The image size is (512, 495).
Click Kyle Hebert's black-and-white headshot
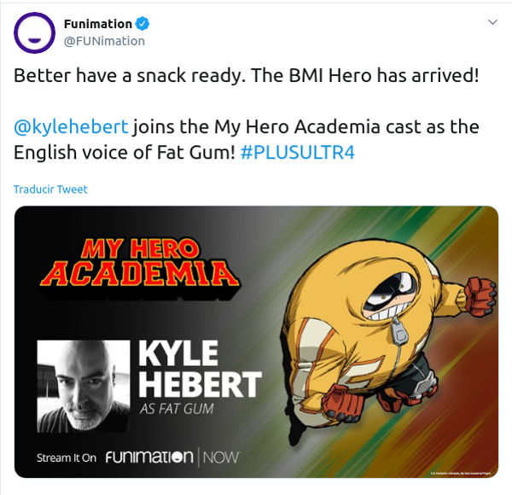pyautogui.click(x=84, y=387)
